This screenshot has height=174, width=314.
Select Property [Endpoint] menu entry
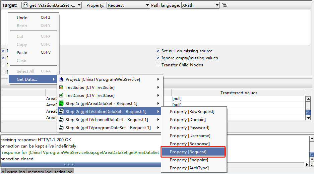[194, 160]
